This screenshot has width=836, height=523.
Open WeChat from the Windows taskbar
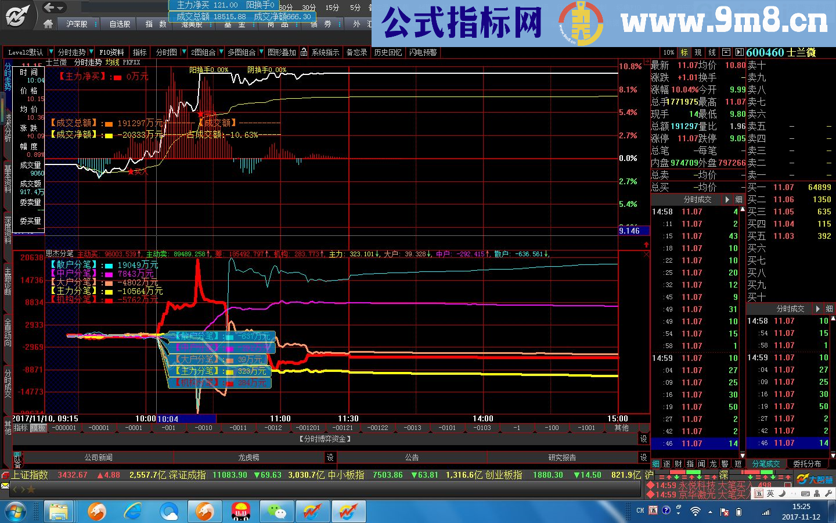pyautogui.click(x=276, y=512)
